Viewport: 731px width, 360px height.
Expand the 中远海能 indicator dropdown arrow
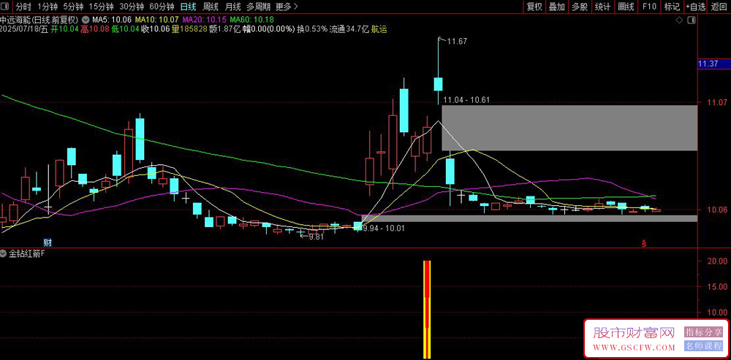coord(86,20)
